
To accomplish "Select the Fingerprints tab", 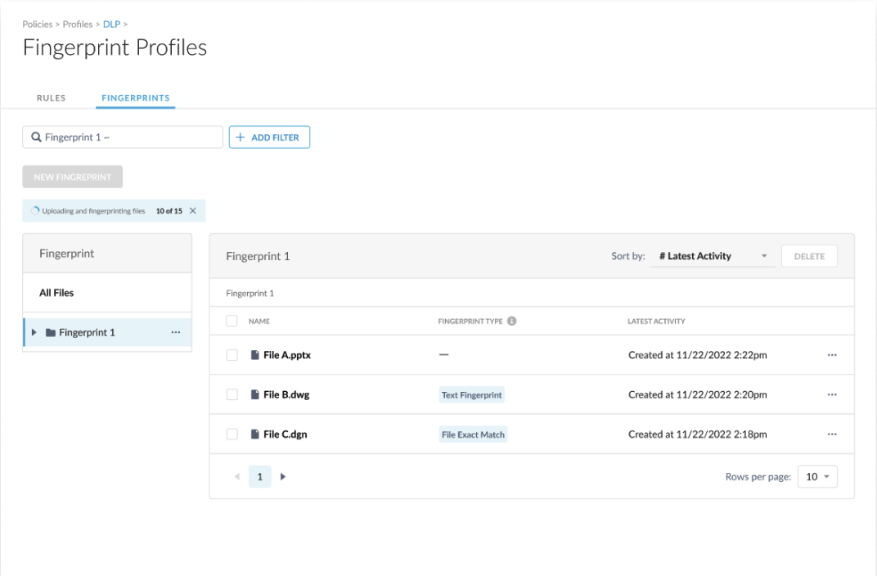I will click(135, 98).
